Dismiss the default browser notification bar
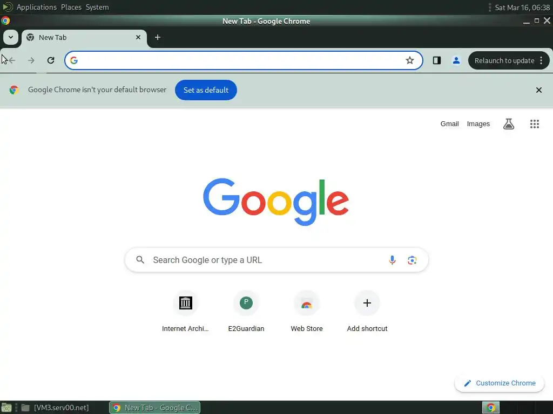 point(538,90)
